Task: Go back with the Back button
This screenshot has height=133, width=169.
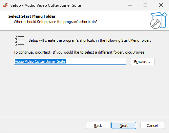Action: [x=98, y=126]
